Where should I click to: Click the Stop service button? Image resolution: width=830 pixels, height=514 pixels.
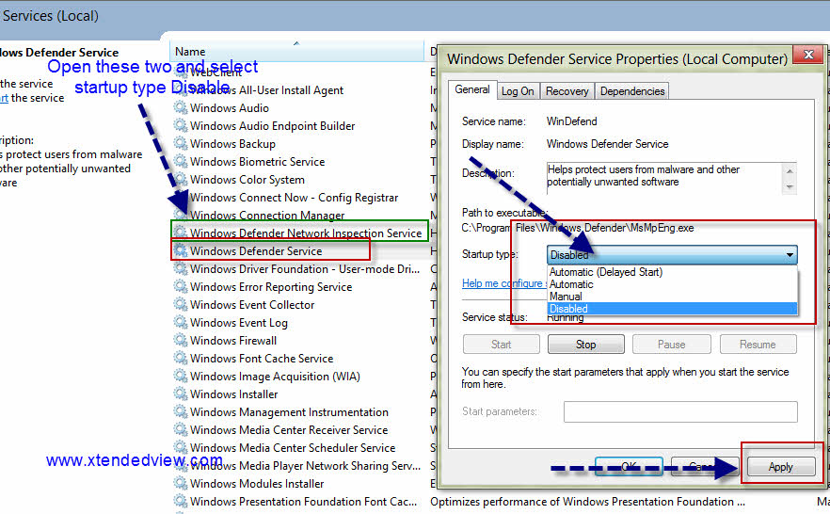tap(586, 345)
